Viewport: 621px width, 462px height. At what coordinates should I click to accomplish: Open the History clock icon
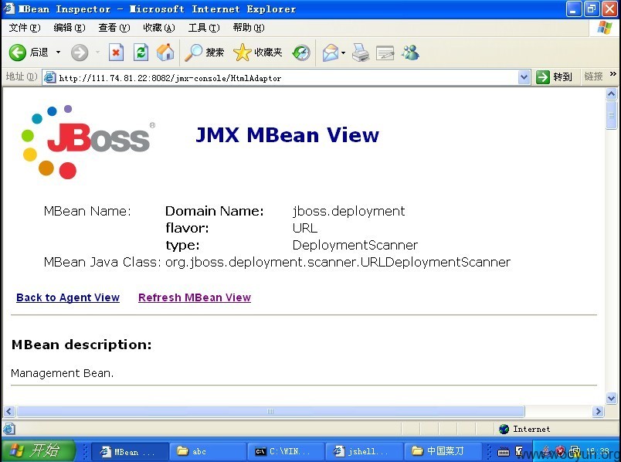pyautogui.click(x=301, y=53)
